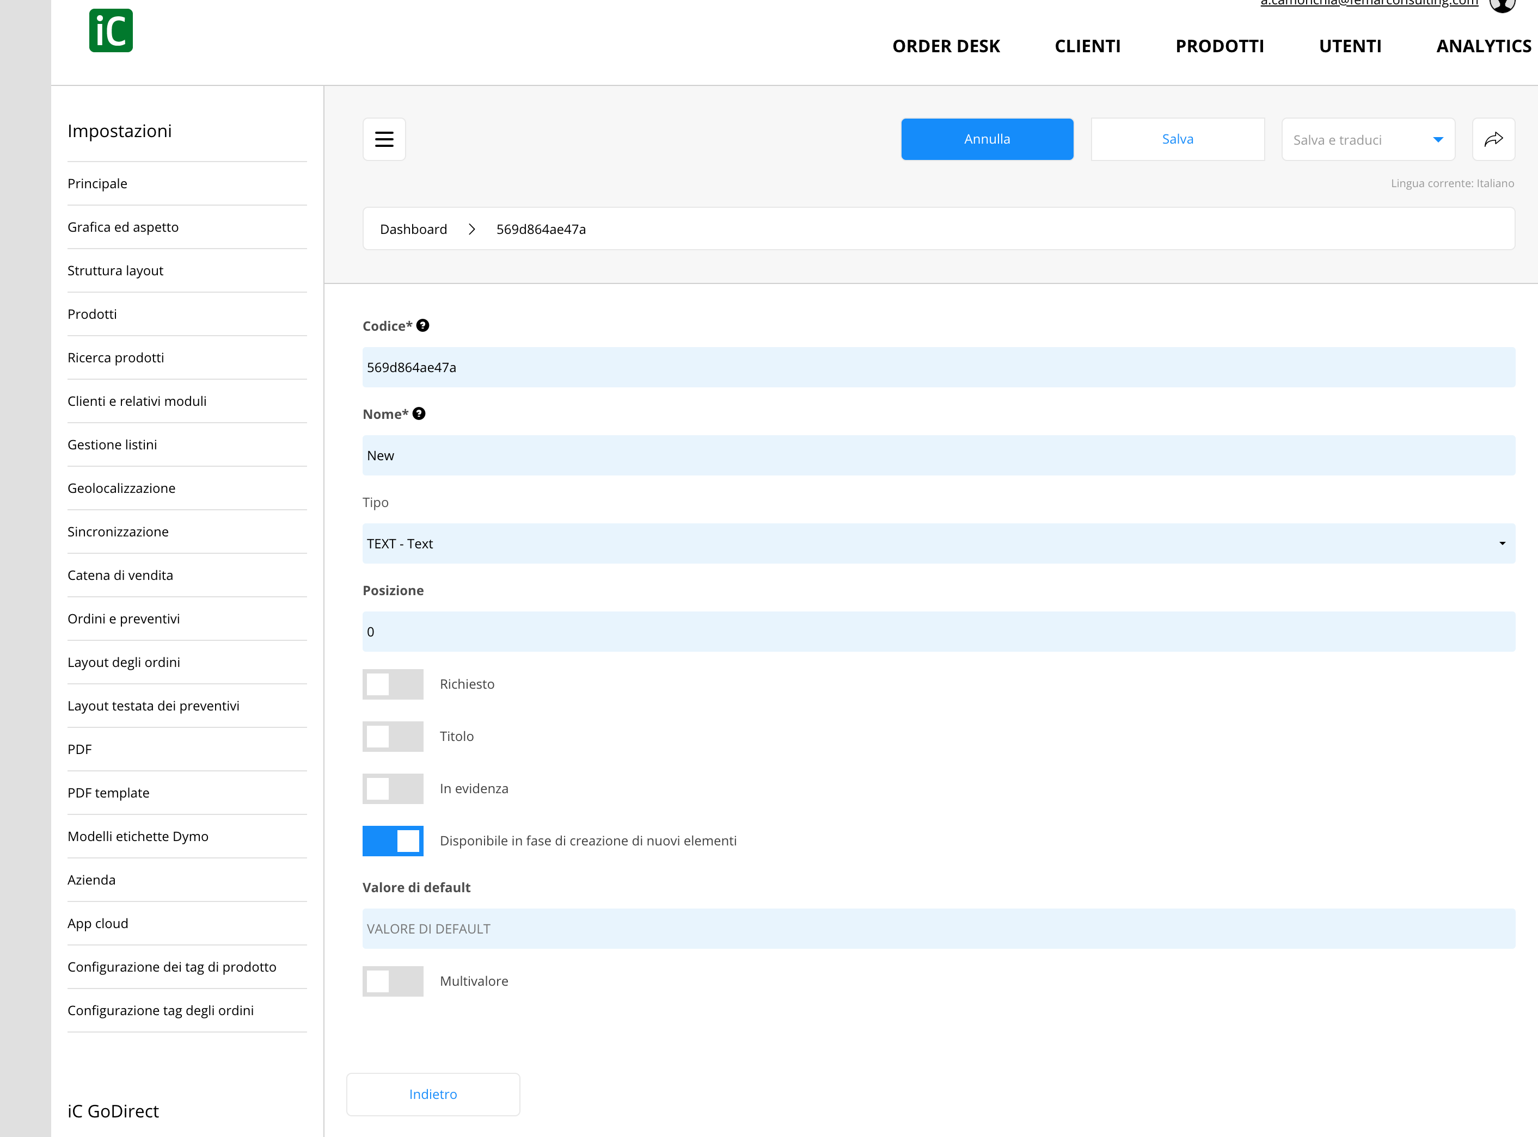Open the ORDER DESK menu

(946, 46)
